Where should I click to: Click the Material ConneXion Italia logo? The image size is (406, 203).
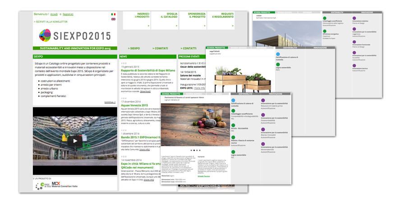coord(65,185)
